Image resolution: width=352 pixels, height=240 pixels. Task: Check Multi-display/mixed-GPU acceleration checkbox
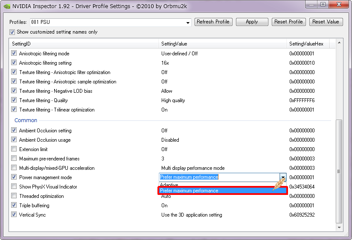tap(14, 168)
